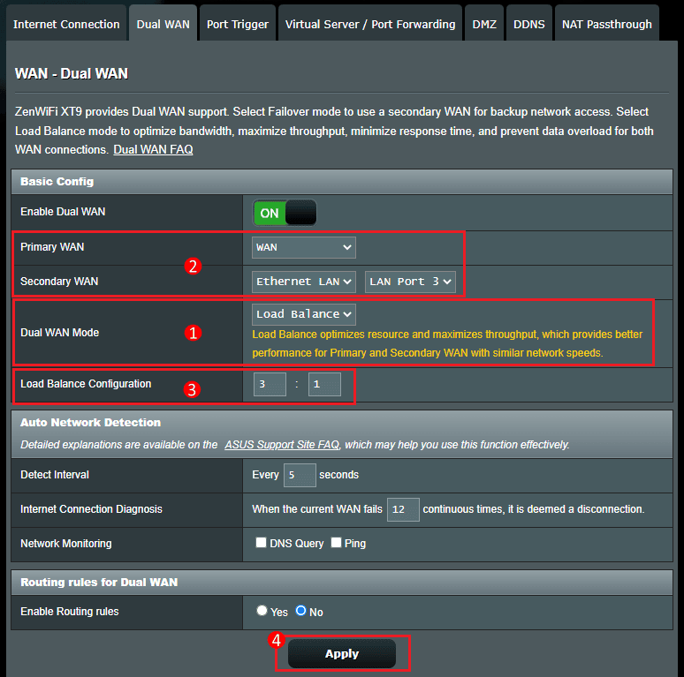Open Virtual Server / Port Forwarding tab
684x677 pixels.
(370, 24)
